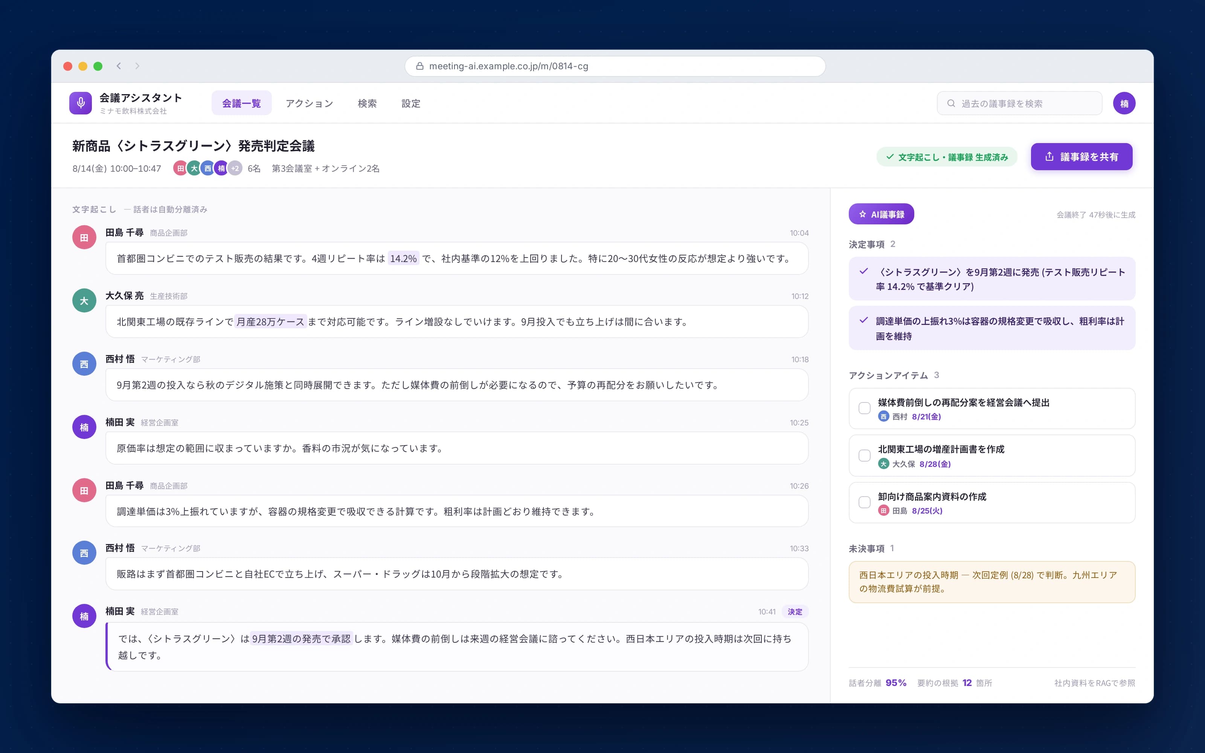Click 田島 千尋 avatar at 10:04
This screenshot has width=1205, height=753.
84,238
